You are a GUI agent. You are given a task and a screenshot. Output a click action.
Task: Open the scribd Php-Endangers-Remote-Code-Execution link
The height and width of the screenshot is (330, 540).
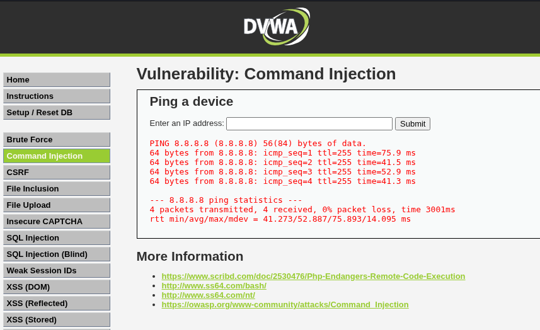(313, 276)
